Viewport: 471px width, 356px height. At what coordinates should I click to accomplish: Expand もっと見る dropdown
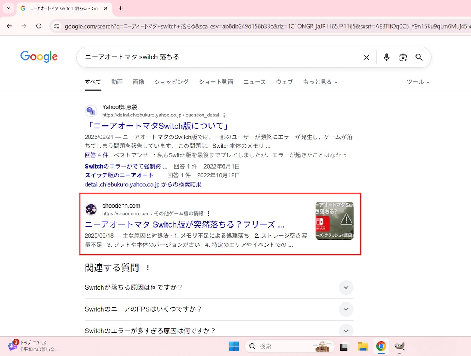pos(320,82)
